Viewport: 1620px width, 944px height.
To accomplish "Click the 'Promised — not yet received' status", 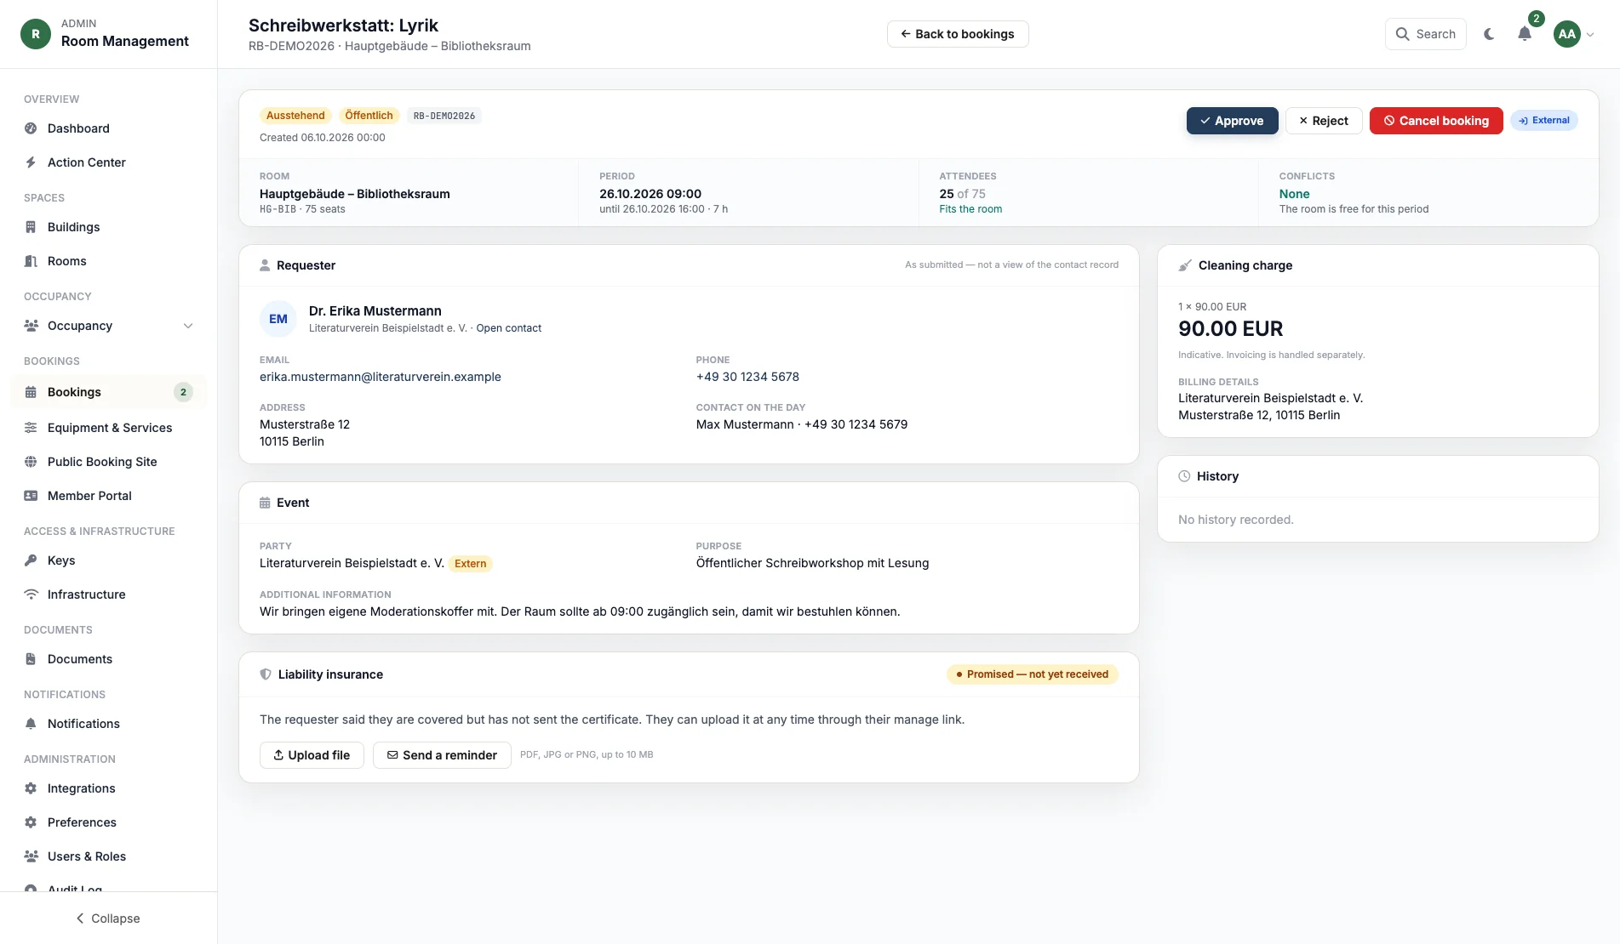I will click(x=1032, y=674).
